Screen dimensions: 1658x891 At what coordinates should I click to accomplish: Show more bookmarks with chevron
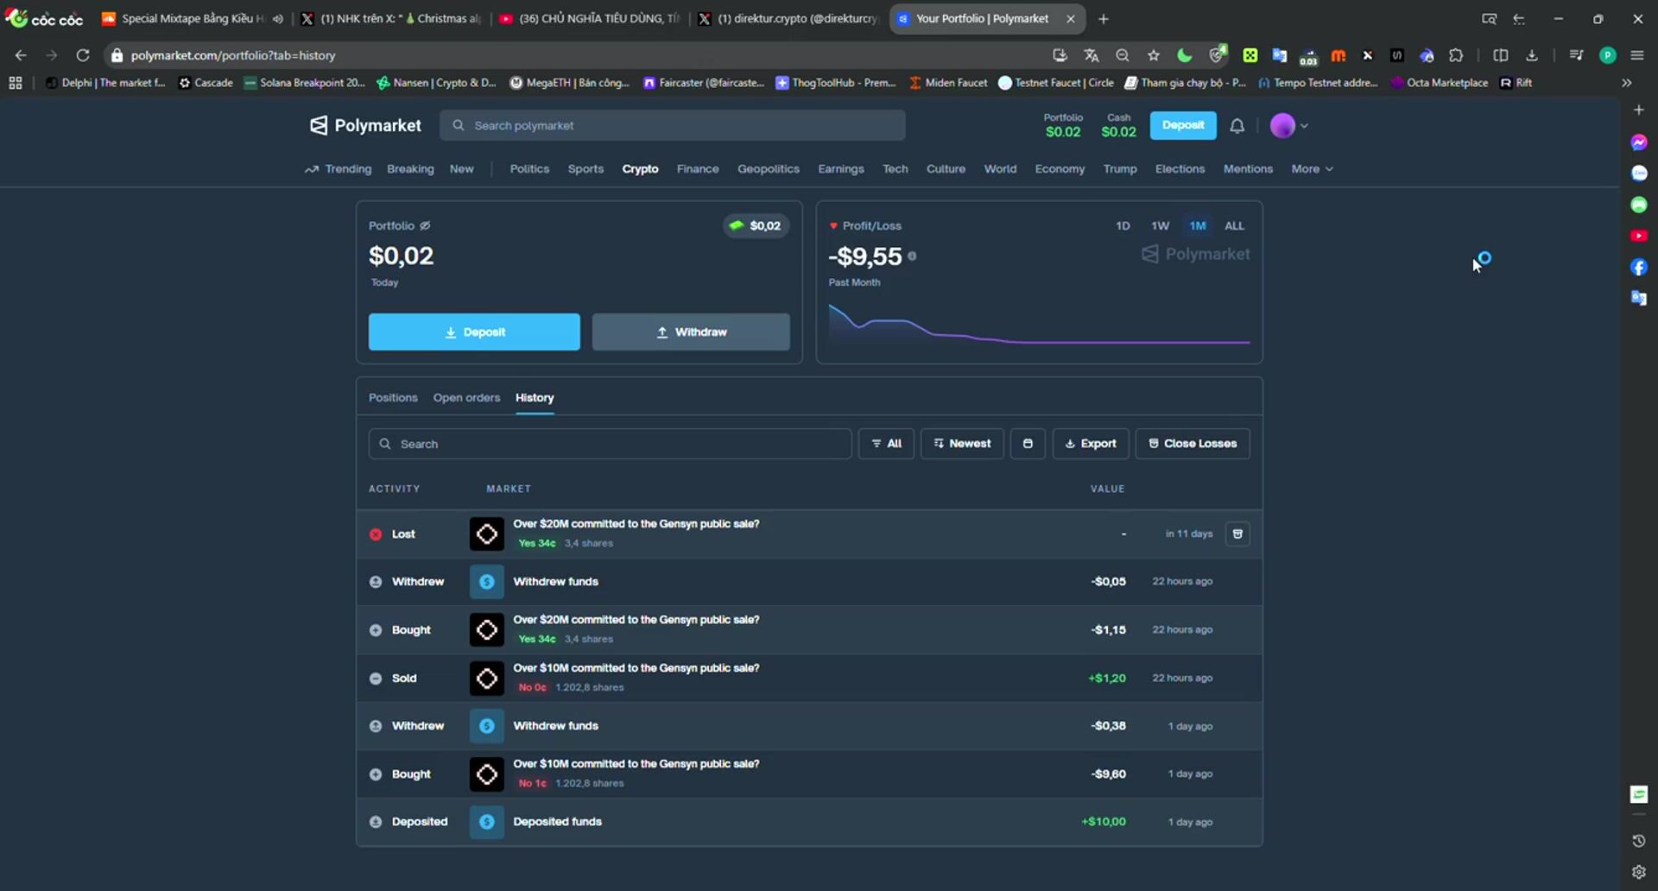click(1627, 83)
